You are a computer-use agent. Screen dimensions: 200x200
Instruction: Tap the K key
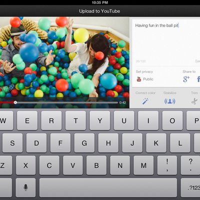pyautogui.click(x=156, y=143)
